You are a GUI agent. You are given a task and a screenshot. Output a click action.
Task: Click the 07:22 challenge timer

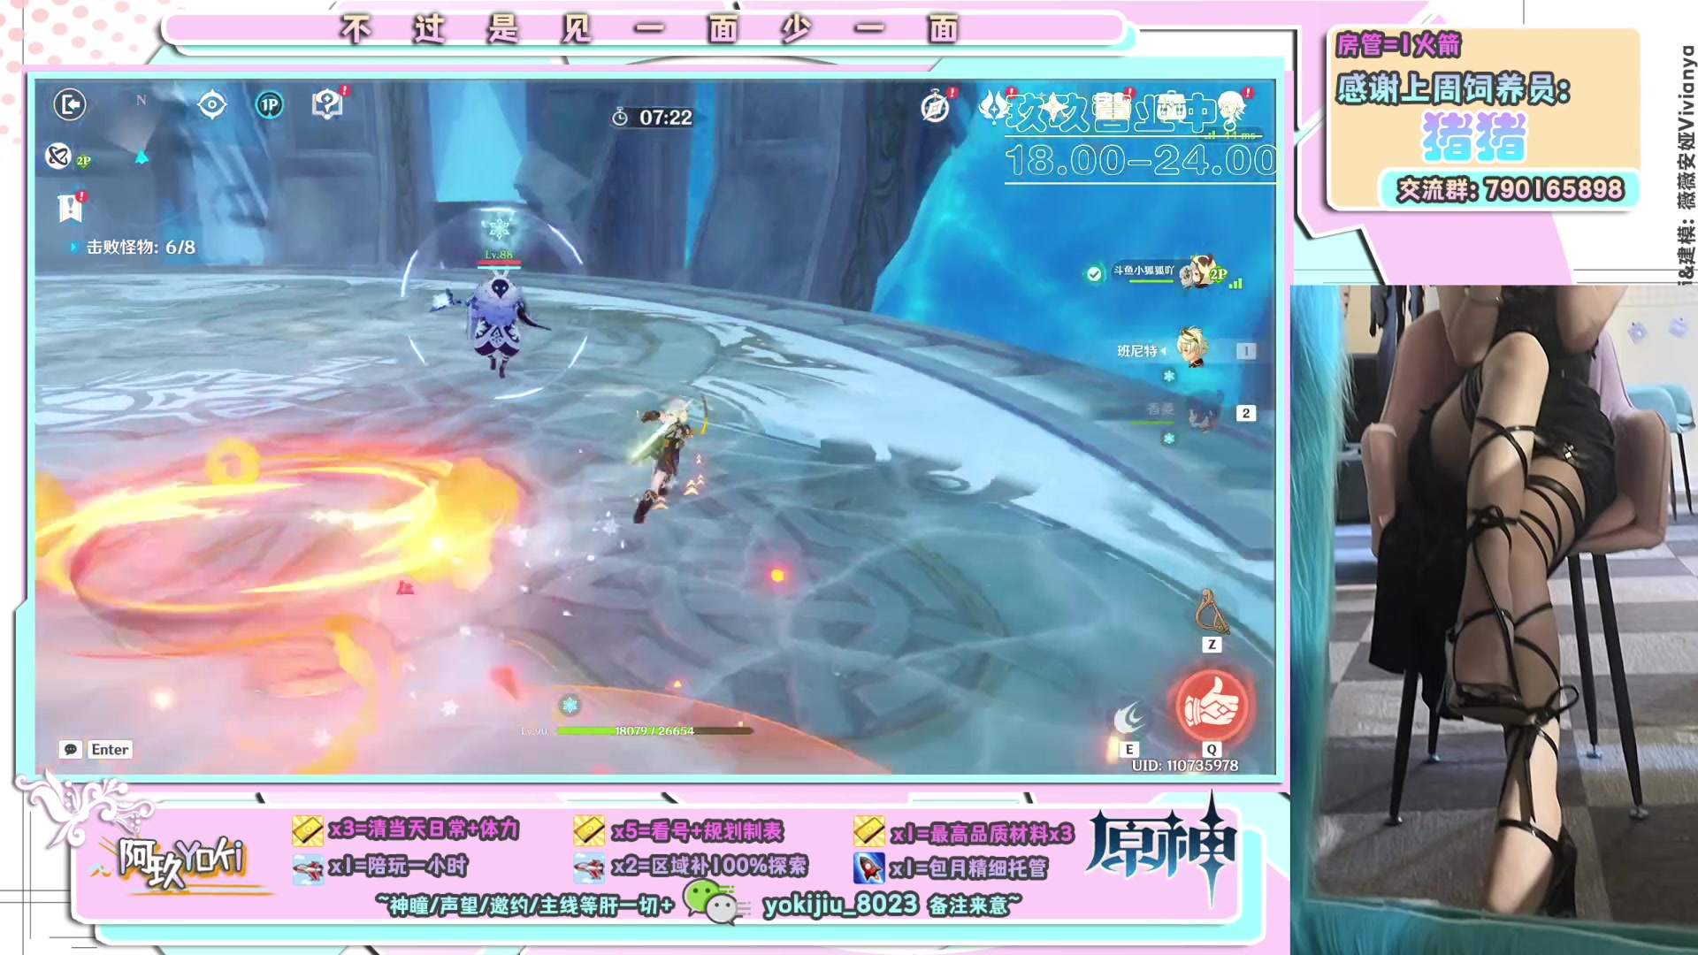pyautogui.click(x=666, y=118)
